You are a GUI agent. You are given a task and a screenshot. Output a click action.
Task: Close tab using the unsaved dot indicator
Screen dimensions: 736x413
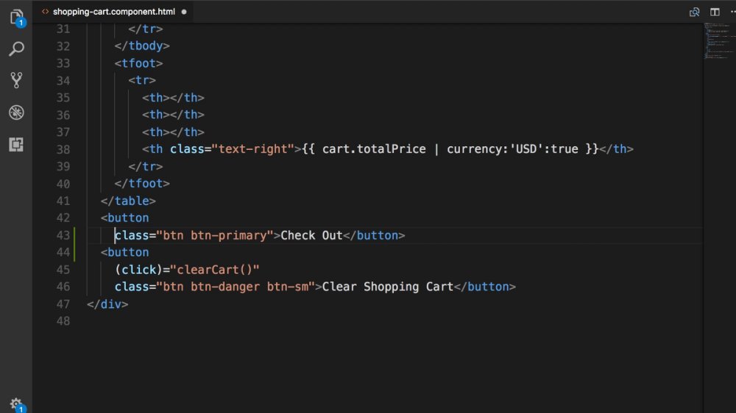pyautogui.click(x=184, y=12)
